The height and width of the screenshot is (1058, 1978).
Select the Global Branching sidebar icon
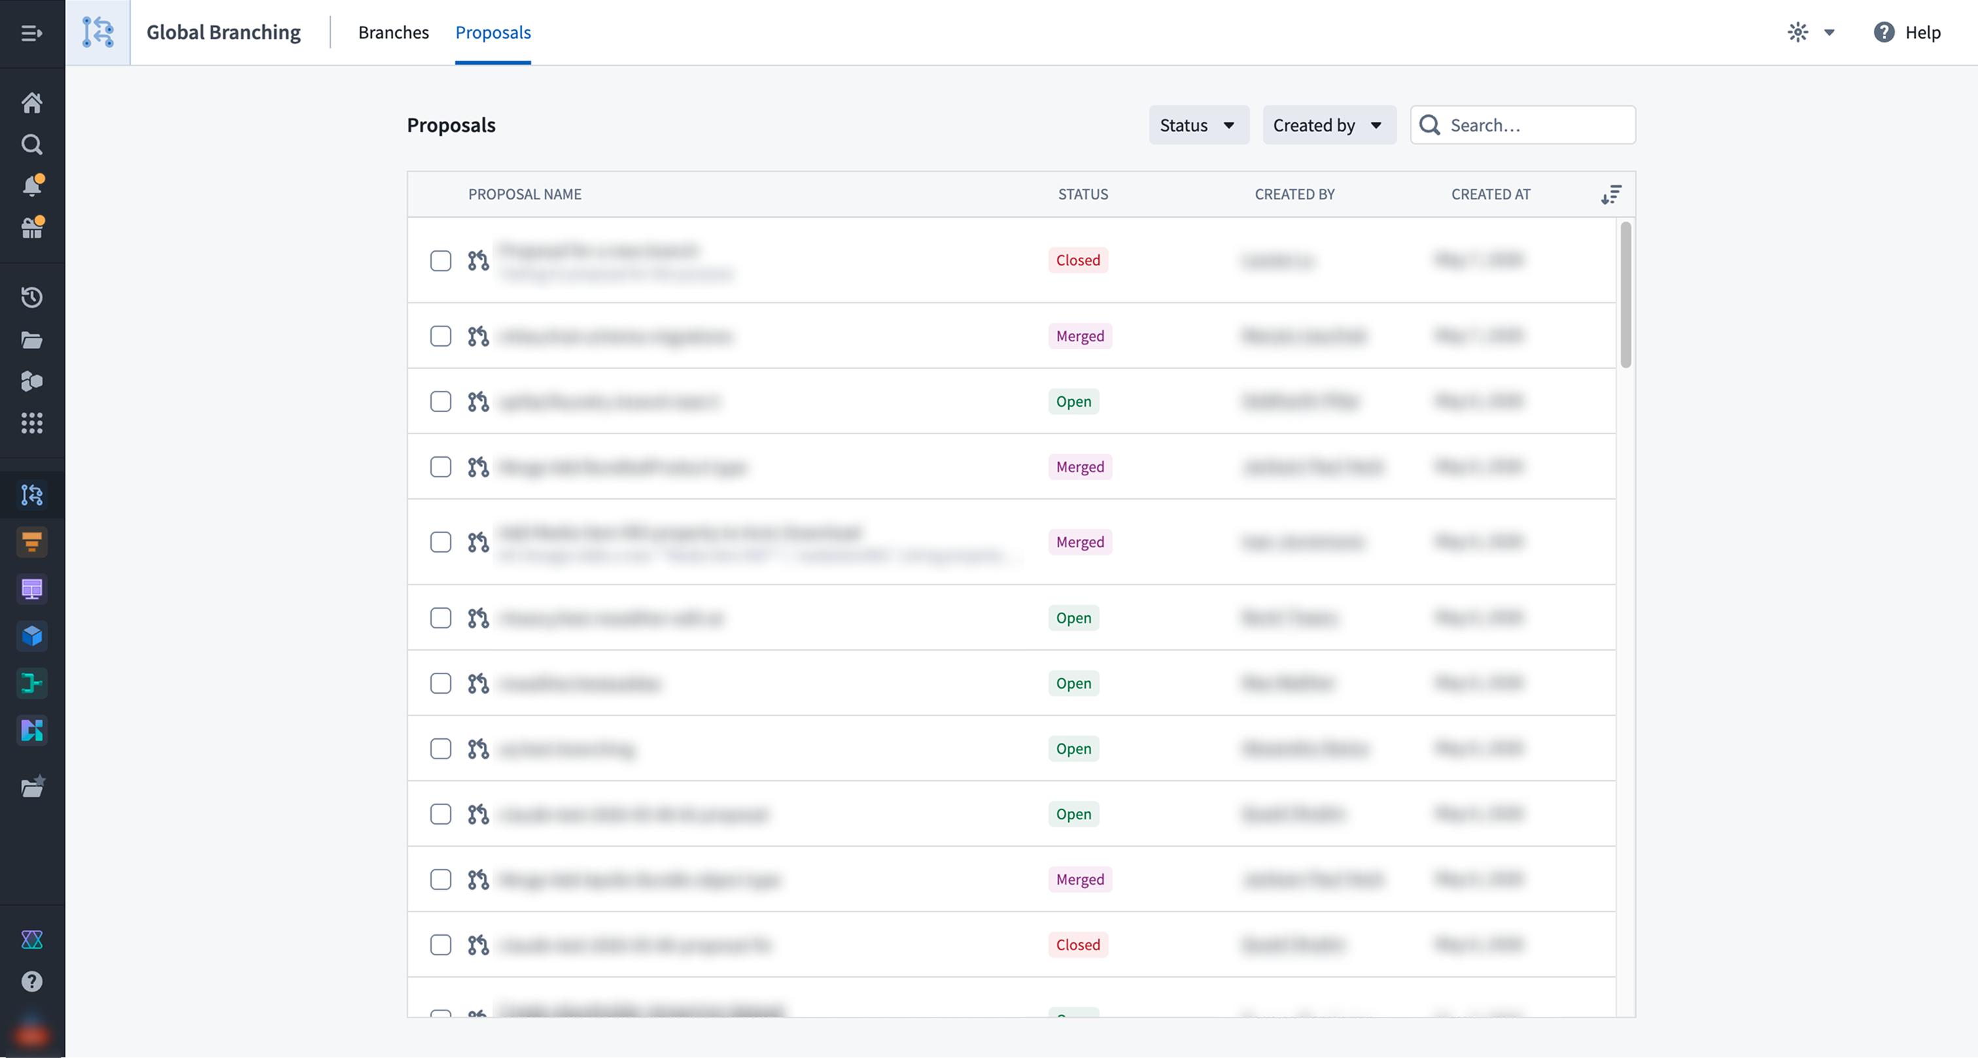(x=31, y=495)
